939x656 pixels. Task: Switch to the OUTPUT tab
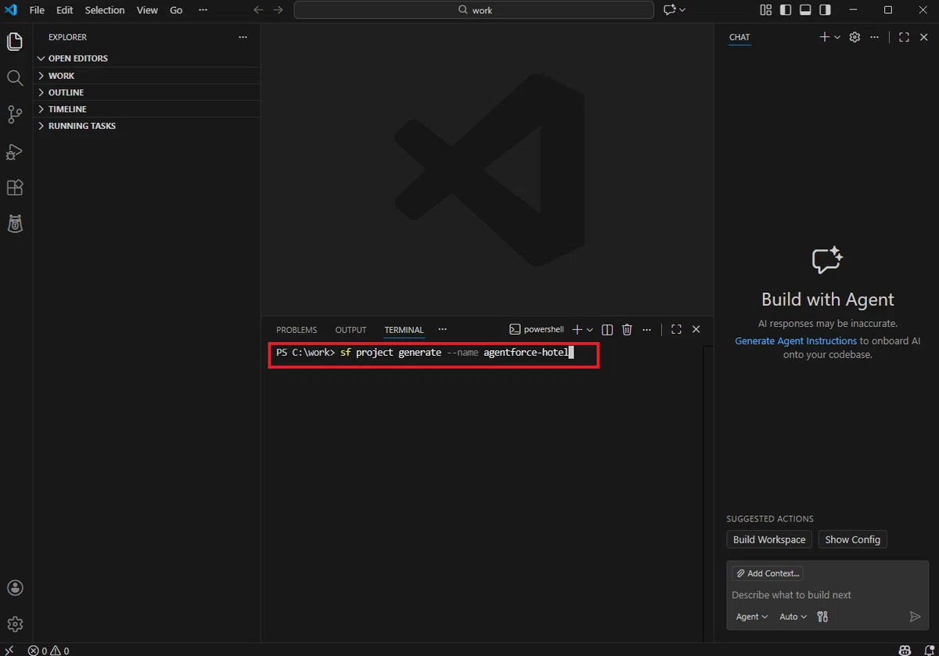[351, 330]
